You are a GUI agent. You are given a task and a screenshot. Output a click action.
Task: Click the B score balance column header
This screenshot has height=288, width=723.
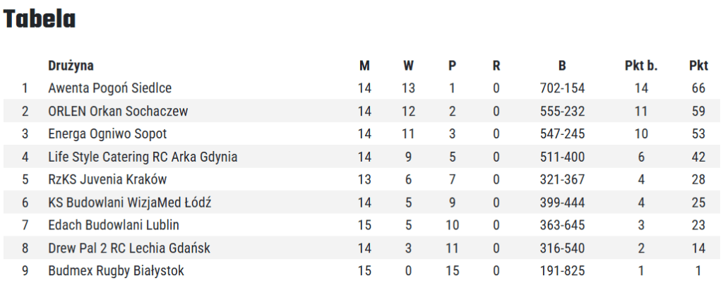tap(562, 66)
